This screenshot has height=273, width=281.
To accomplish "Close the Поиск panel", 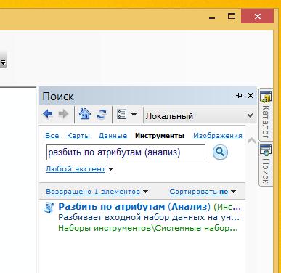I will tap(251, 96).
